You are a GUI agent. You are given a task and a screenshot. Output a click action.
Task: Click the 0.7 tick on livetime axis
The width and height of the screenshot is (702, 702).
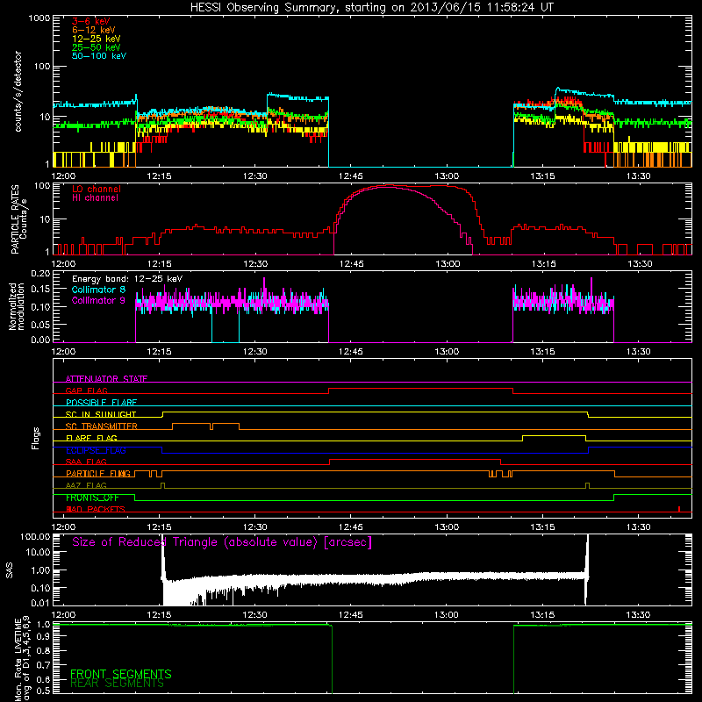pyautogui.click(x=43, y=665)
